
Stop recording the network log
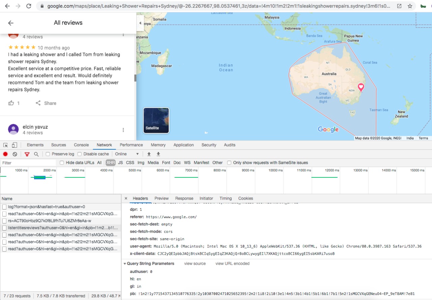[5, 154]
